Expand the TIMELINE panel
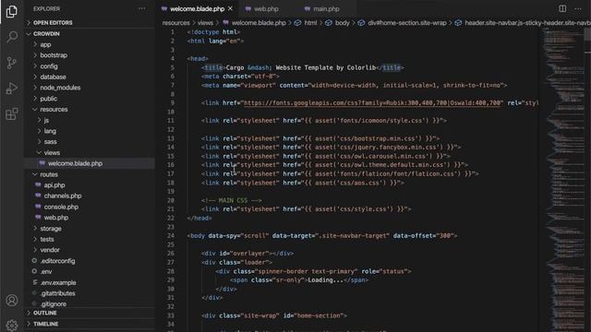 pyautogui.click(x=45, y=324)
